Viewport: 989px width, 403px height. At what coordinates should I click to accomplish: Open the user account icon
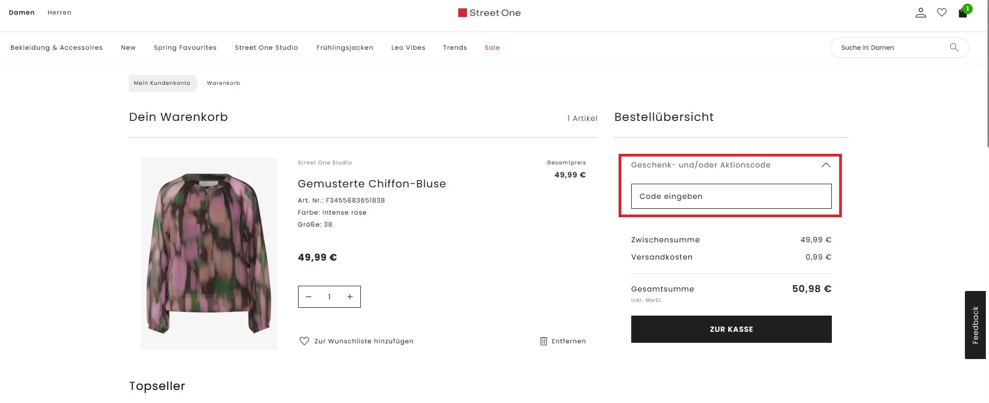tap(920, 13)
